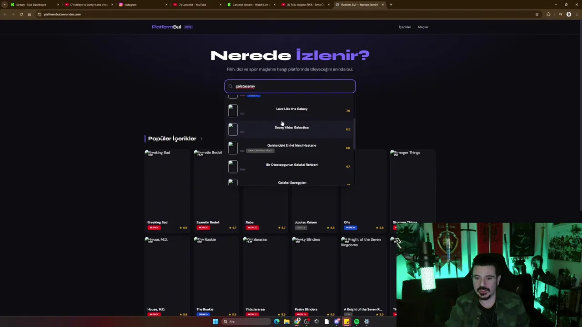Close the Stream - Kick Dashboard tab
The width and height of the screenshot is (582, 327).
click(58, 5)
